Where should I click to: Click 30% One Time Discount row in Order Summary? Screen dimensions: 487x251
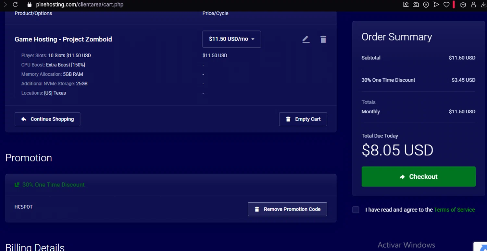418,80
